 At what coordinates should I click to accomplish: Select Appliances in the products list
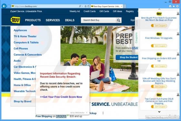(20, 30)
